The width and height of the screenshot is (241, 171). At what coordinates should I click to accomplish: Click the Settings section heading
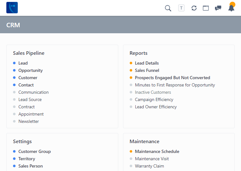click(22, 141)
